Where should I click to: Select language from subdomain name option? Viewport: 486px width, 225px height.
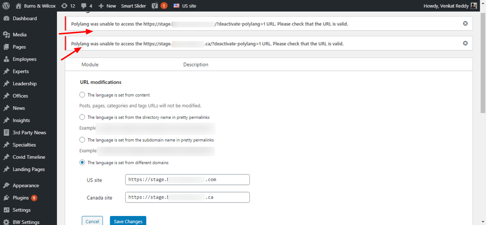(x=82, y=140)
